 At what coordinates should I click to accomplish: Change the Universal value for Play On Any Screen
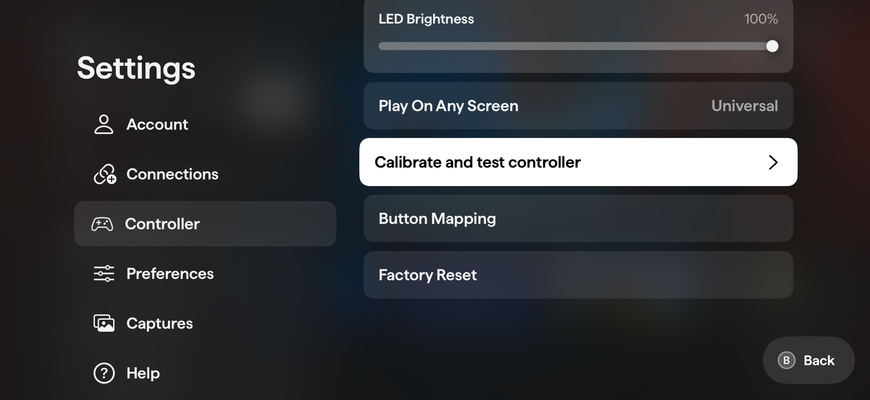click(x=744, y=106)
